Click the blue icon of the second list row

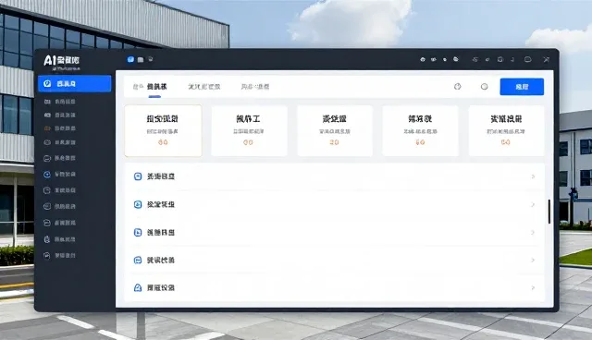(x=138, y=205)
